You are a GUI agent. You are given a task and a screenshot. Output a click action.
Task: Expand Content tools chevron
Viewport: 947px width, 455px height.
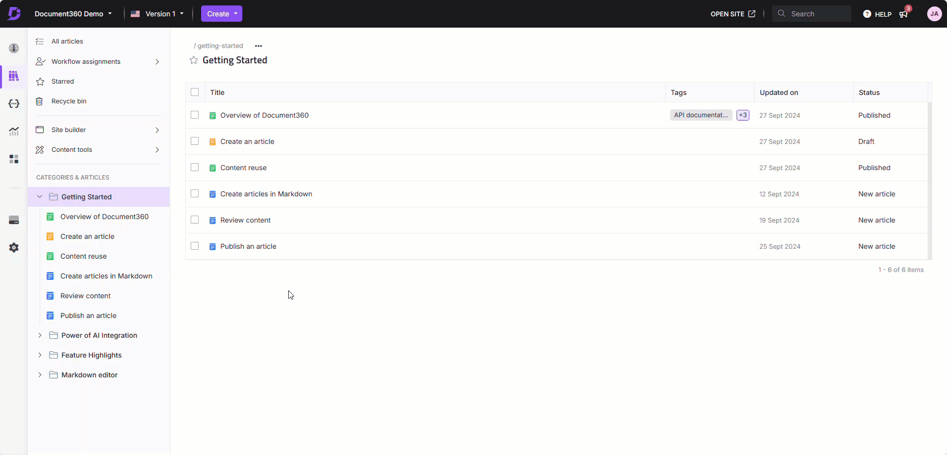[x=157, y=150]
